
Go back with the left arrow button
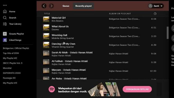(x=44, y=6)
